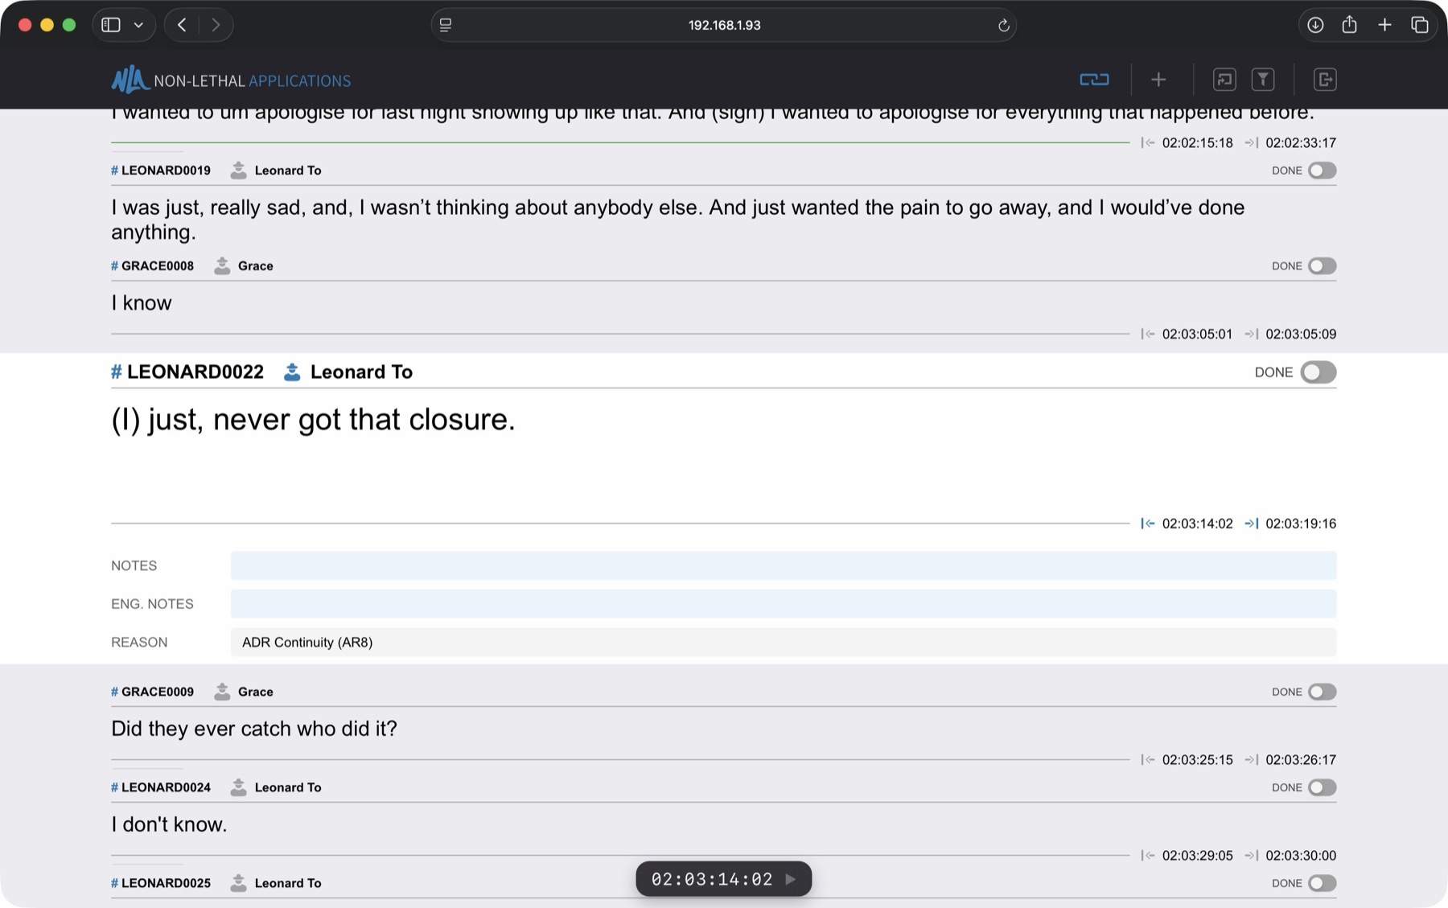Toggle DONE for LEONARD0019
Viewport: 1448px width, 908px height.
click(1322, 171)
